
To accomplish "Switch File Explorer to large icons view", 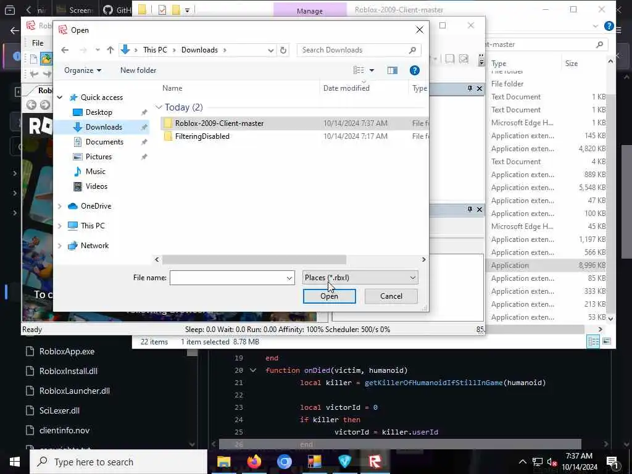I will [606, 341].
